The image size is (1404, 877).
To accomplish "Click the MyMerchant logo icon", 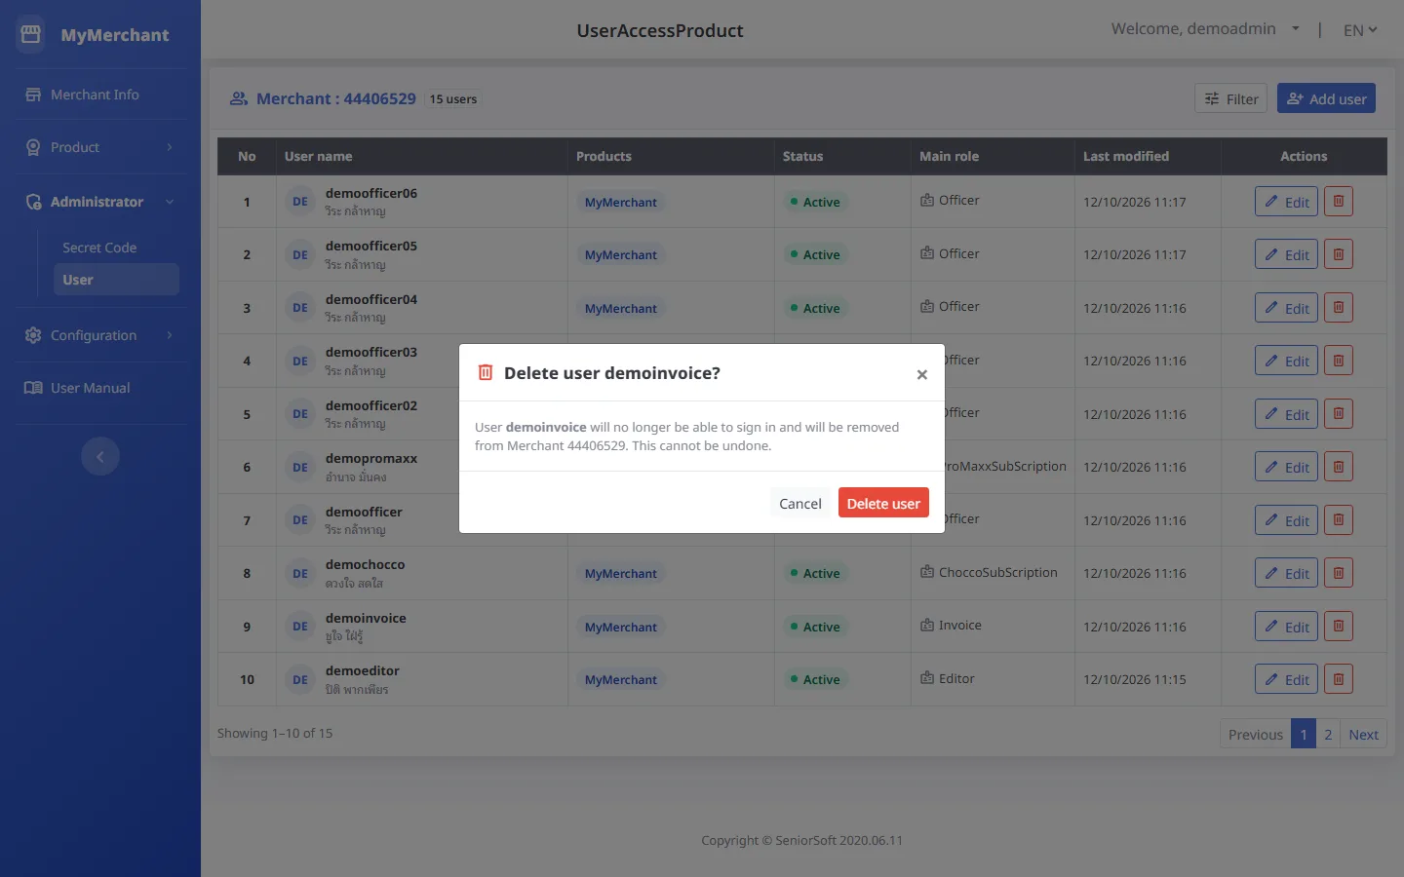I will pos(30,35).
